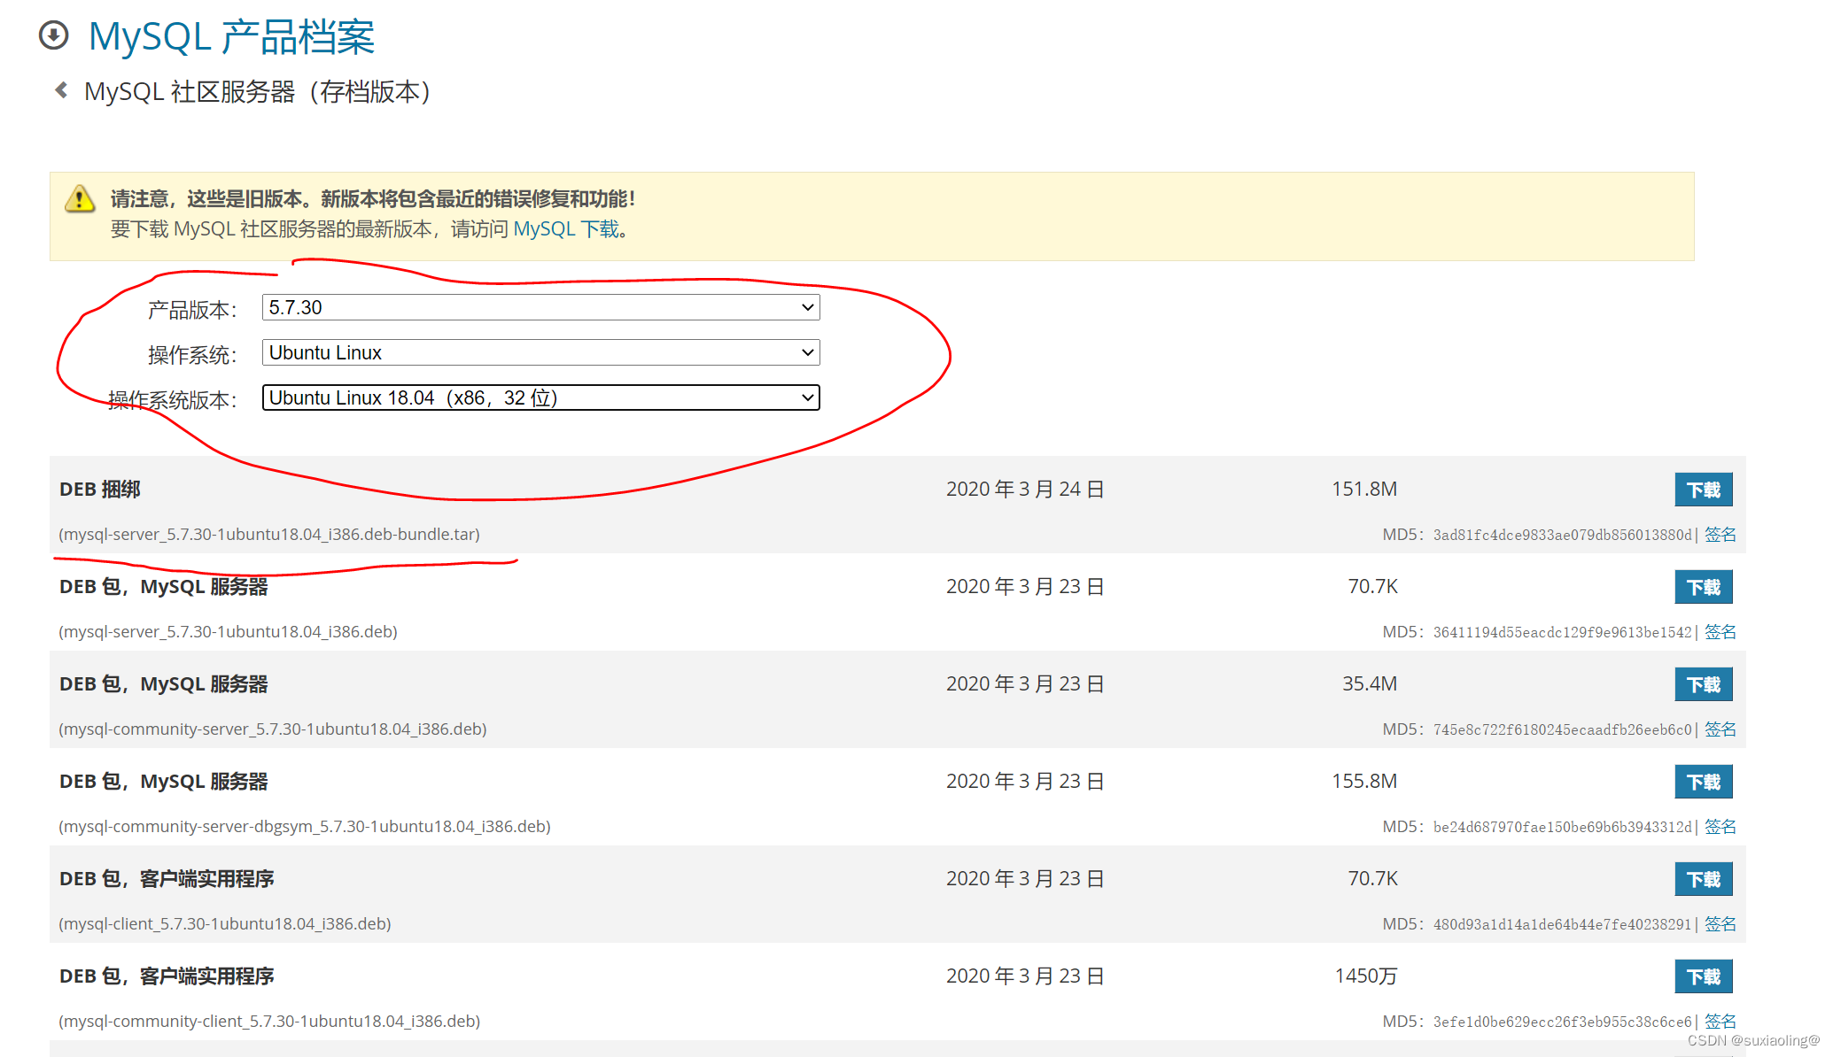Image resolution: width=1833 pixels, height=1057 pixels.
Task: Select the filename mysql-community-server-dbgsym_5.7.30-1ubuntu18.04_i386.deb
Action: (x=305, y=827)
